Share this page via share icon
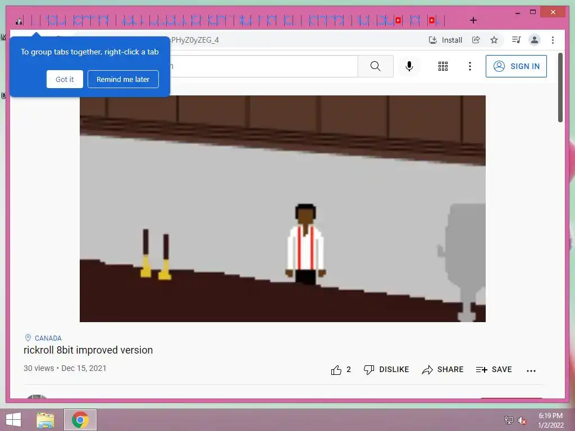Screen dimensions: 575x431 pos(476,40)
